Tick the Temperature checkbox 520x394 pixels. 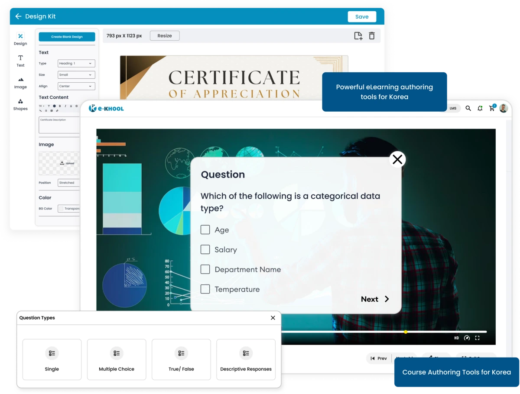(205, 289)
